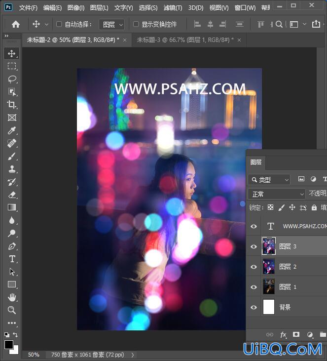Click the Share export icon

[316, 24]
